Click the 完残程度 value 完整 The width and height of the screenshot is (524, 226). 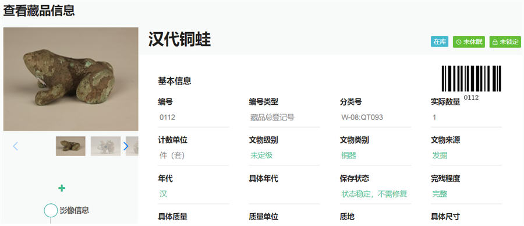(440, 194)
